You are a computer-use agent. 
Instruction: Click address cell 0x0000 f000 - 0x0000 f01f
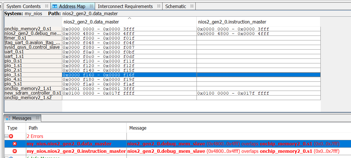(129, 38)
